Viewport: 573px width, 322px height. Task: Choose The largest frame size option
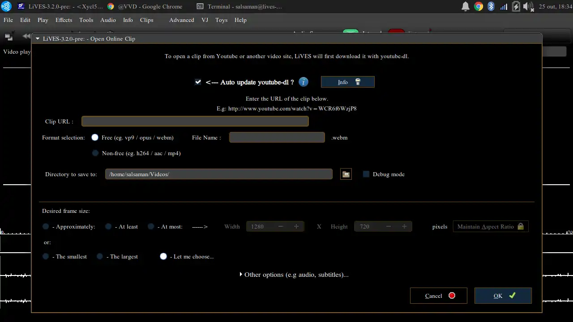point(100,256)
